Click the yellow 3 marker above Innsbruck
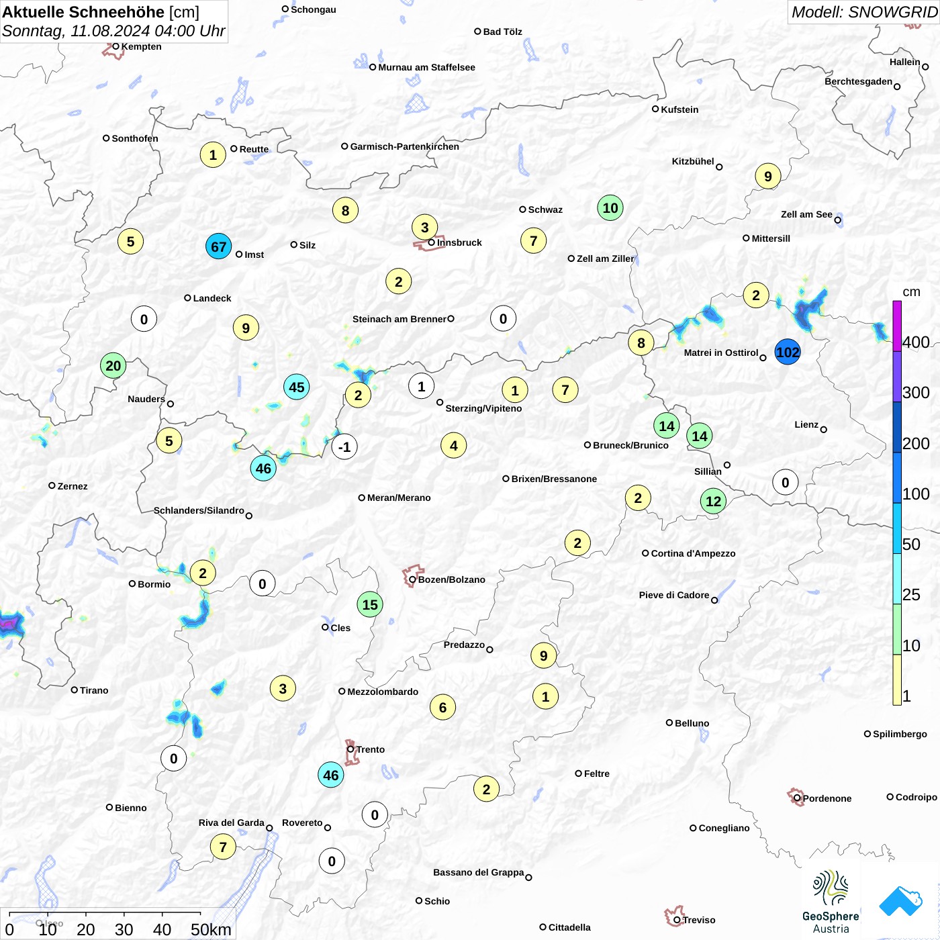The width and height of the screenshot is (940, 940). tap(424, 227)
